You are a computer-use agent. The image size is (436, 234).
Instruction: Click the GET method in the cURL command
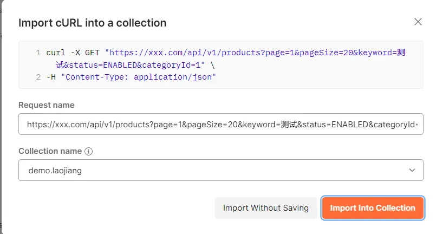click(x=92, y=53)
